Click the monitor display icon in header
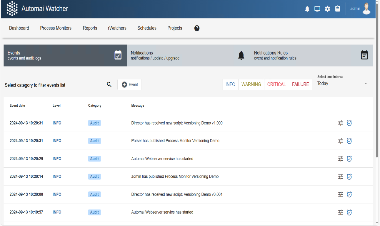This screenshot has height=226, width=380. click(317, 9)
